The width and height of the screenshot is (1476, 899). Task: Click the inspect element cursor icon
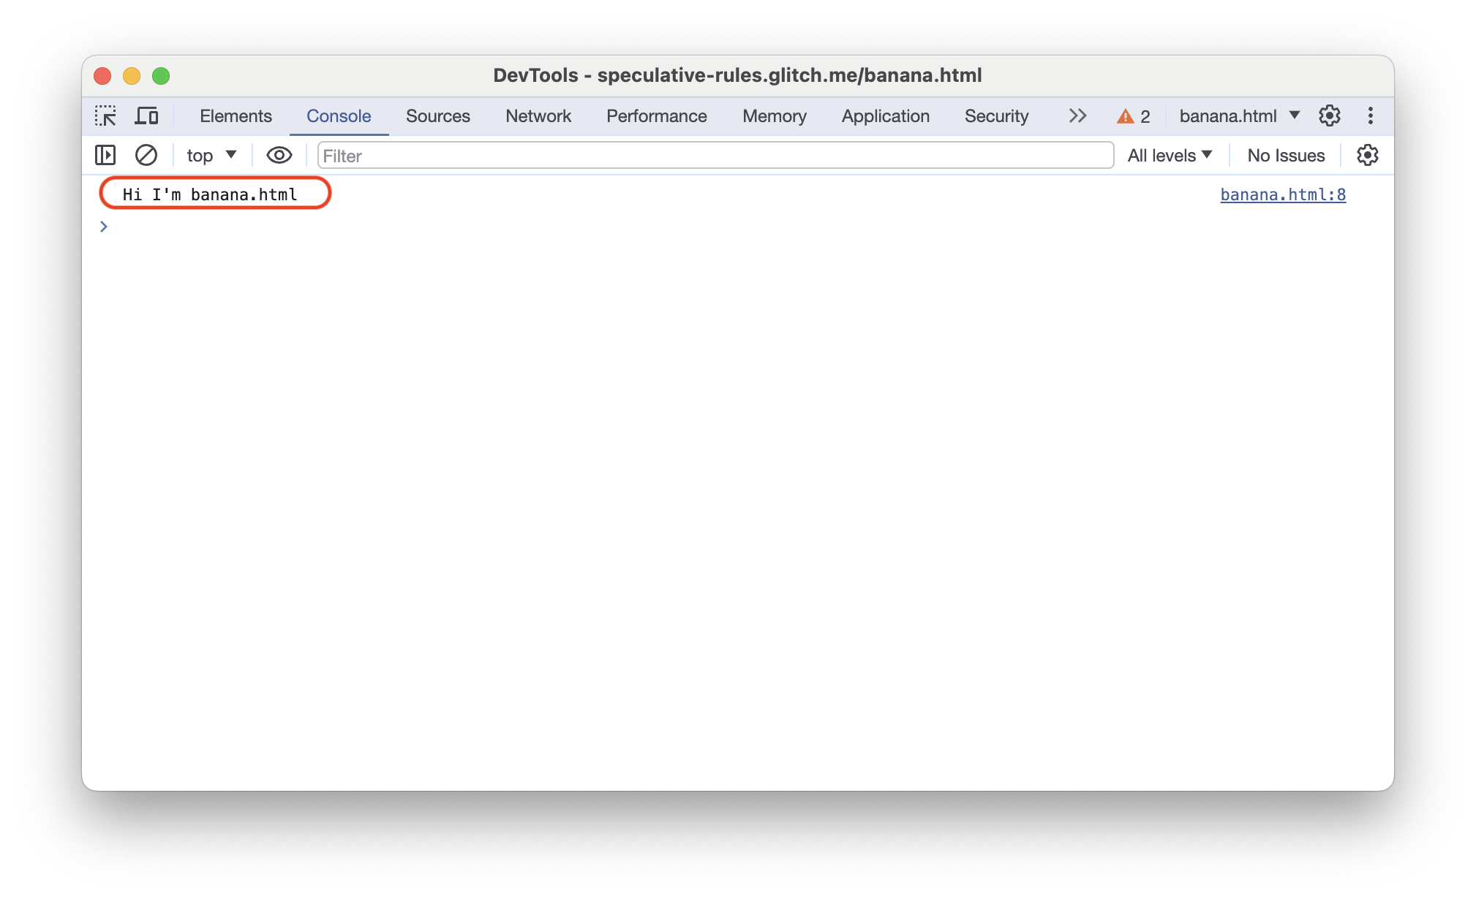tap(107, 117)
